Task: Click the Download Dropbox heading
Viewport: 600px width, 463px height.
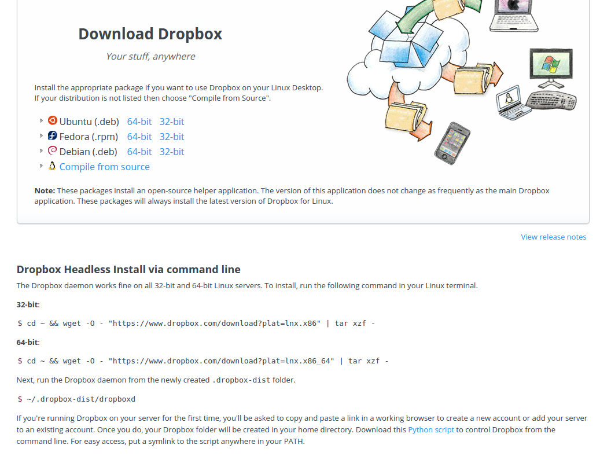Action: click(x=150, y=34)
